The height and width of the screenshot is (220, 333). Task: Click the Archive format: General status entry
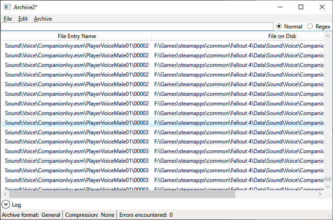31,215
